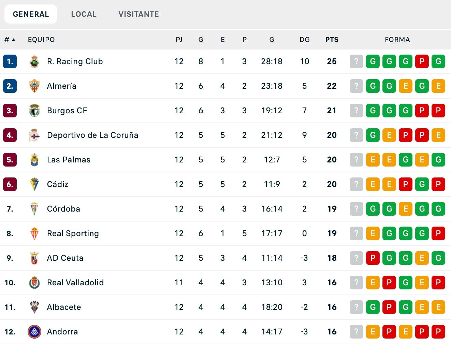Click the green G form badge for Córdoba
The image size is (451, 344).
tap(373, 209)
